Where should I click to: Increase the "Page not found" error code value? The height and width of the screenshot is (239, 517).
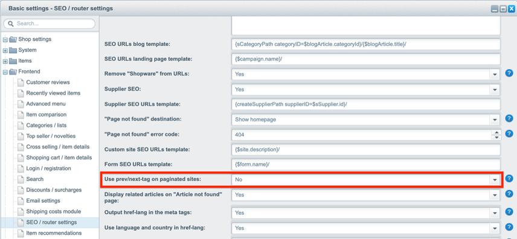pos(496,132)
